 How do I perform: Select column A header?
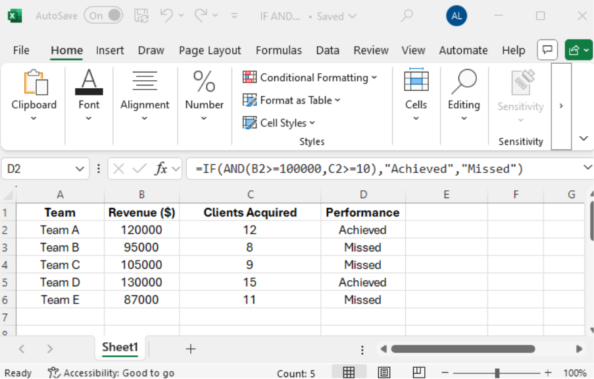click(x=60, y=195)
